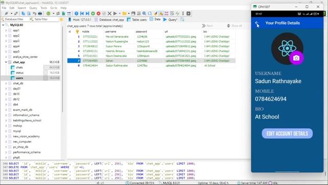This screenshot has height=185, width=328.
Task: Switch to Table: users tab
Action: pyautogui.click(x=137, y=20)
